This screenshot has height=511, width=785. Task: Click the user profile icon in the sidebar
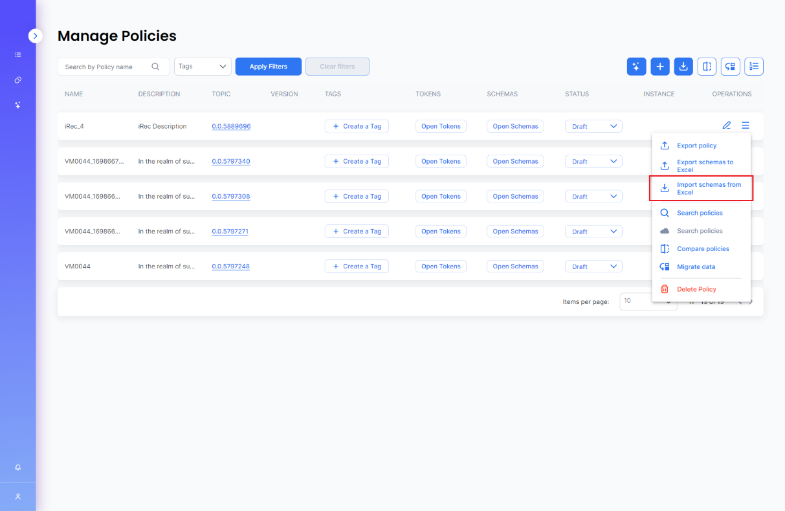[x=18, y=496]
